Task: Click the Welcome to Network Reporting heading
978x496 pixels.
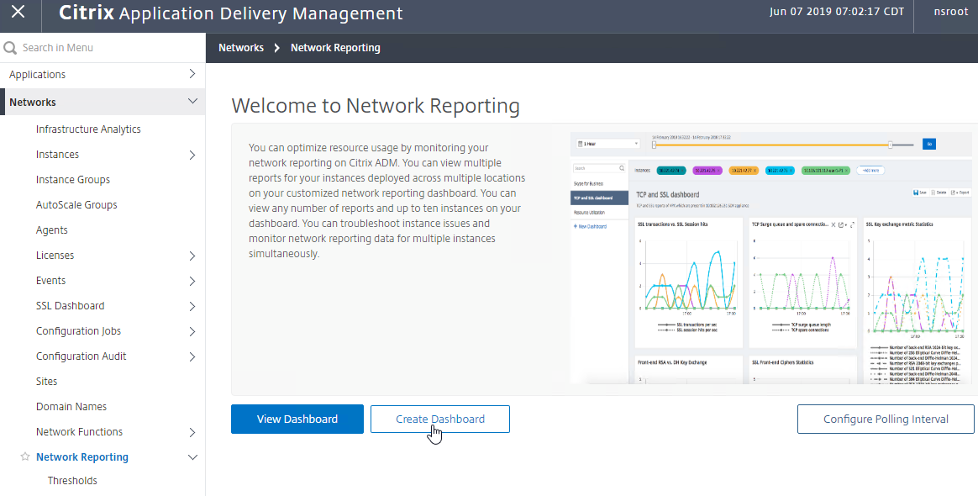Action: 376,105
